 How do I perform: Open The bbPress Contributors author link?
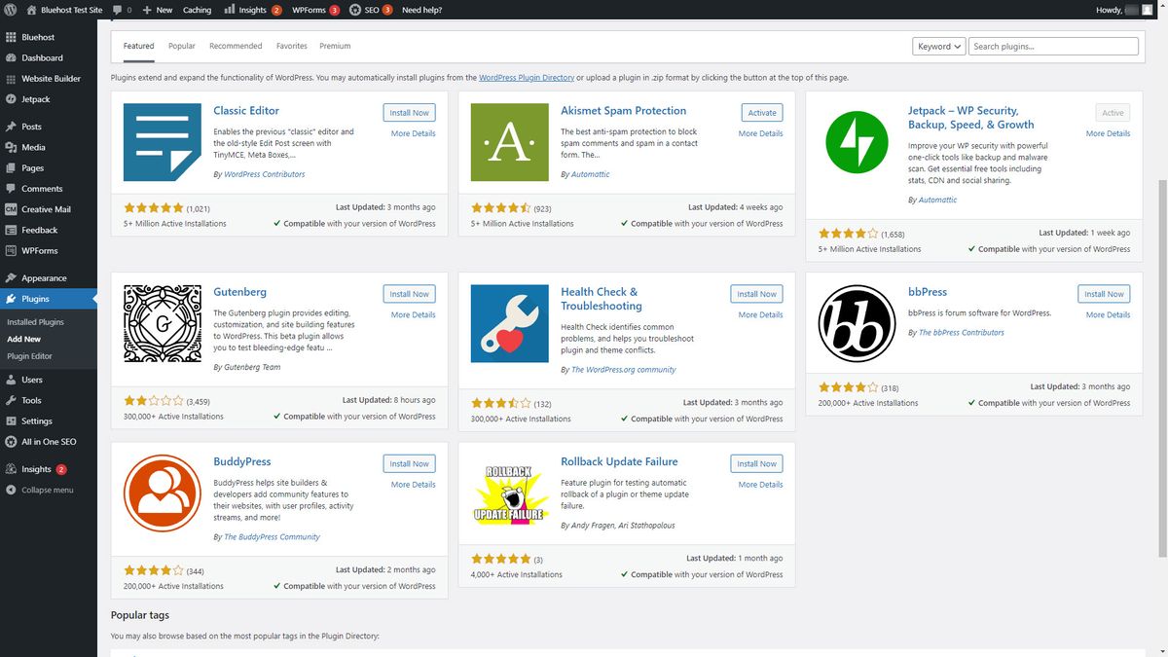click(x=962, y=332)
